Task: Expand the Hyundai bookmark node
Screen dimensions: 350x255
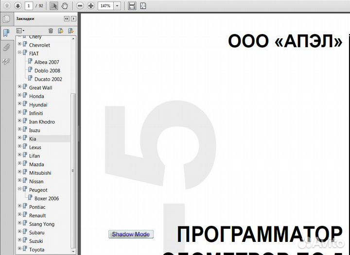Action: pos(19,103)
